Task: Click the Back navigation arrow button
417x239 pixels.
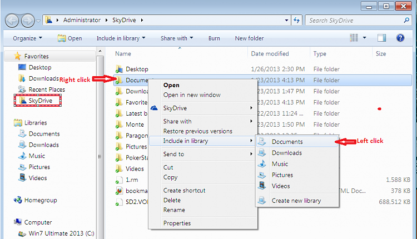Action: coord(12,21)
